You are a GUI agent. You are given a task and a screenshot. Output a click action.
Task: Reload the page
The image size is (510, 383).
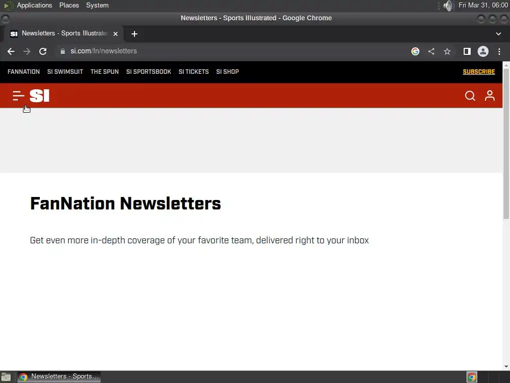coord(43,51)
